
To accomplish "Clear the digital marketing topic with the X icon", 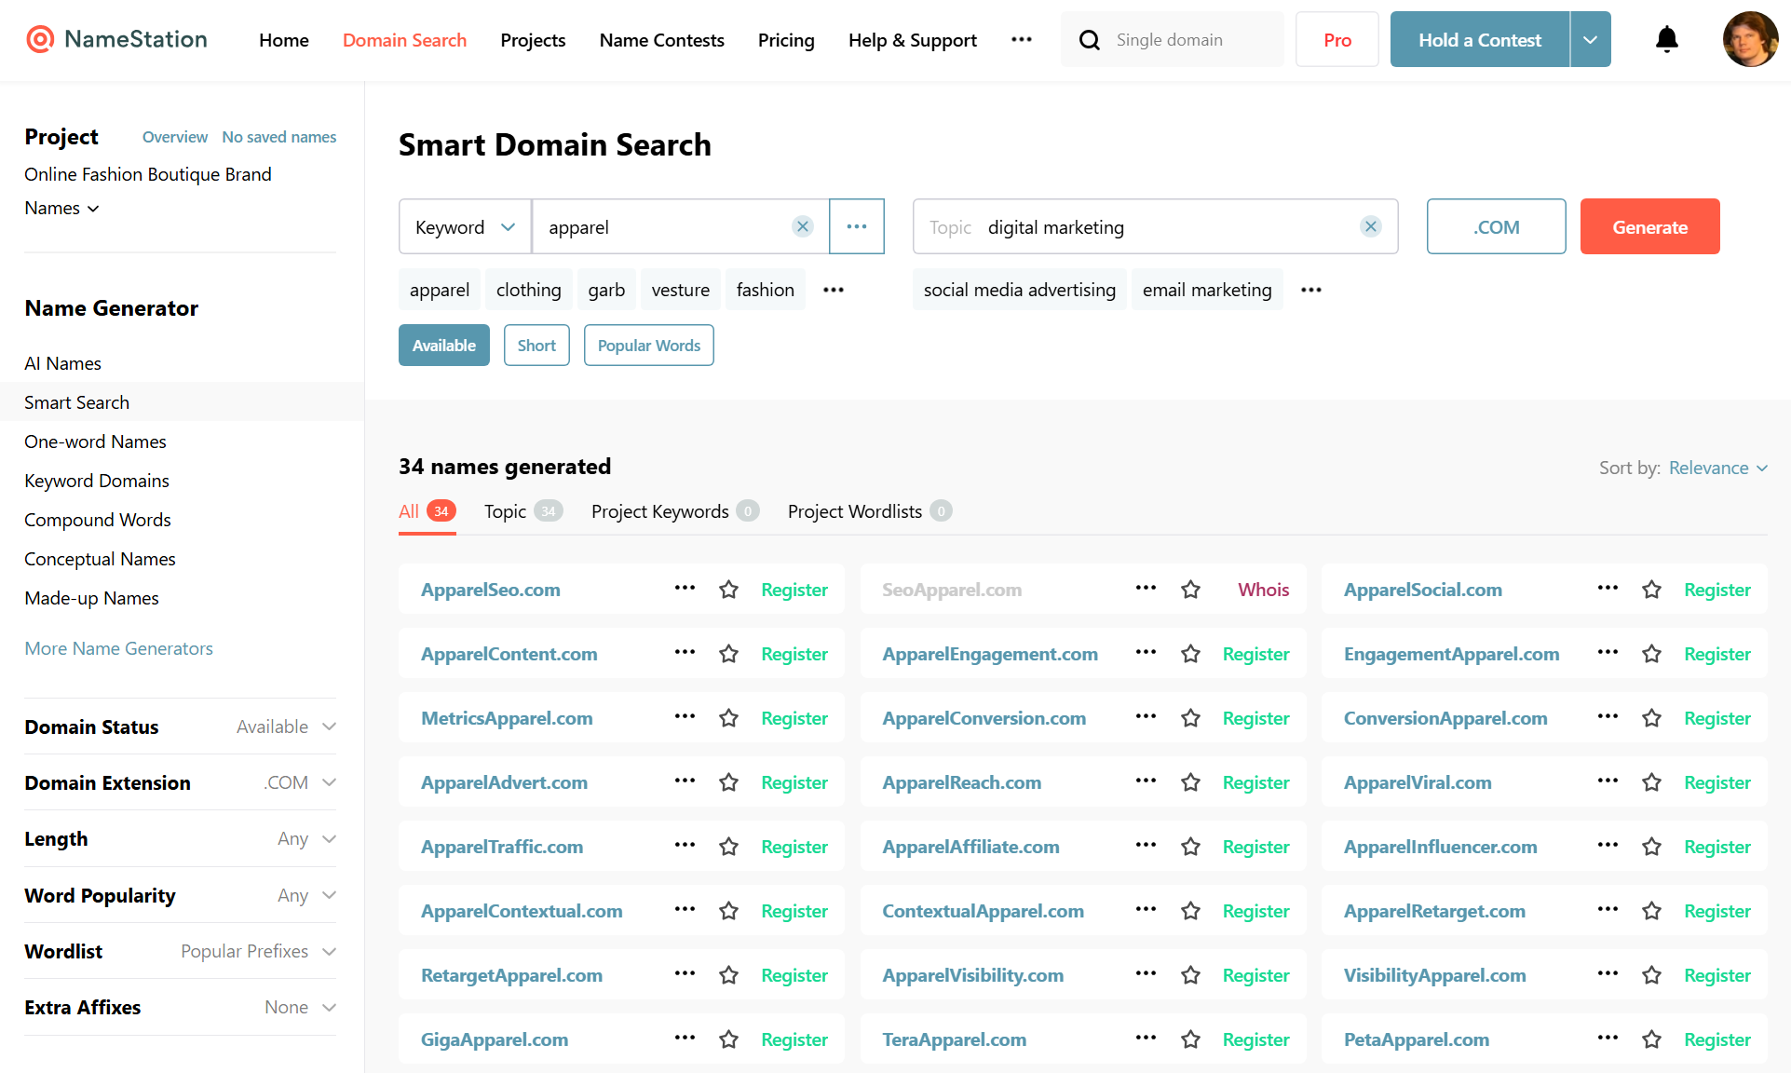I will click(x=1370, y=226).
